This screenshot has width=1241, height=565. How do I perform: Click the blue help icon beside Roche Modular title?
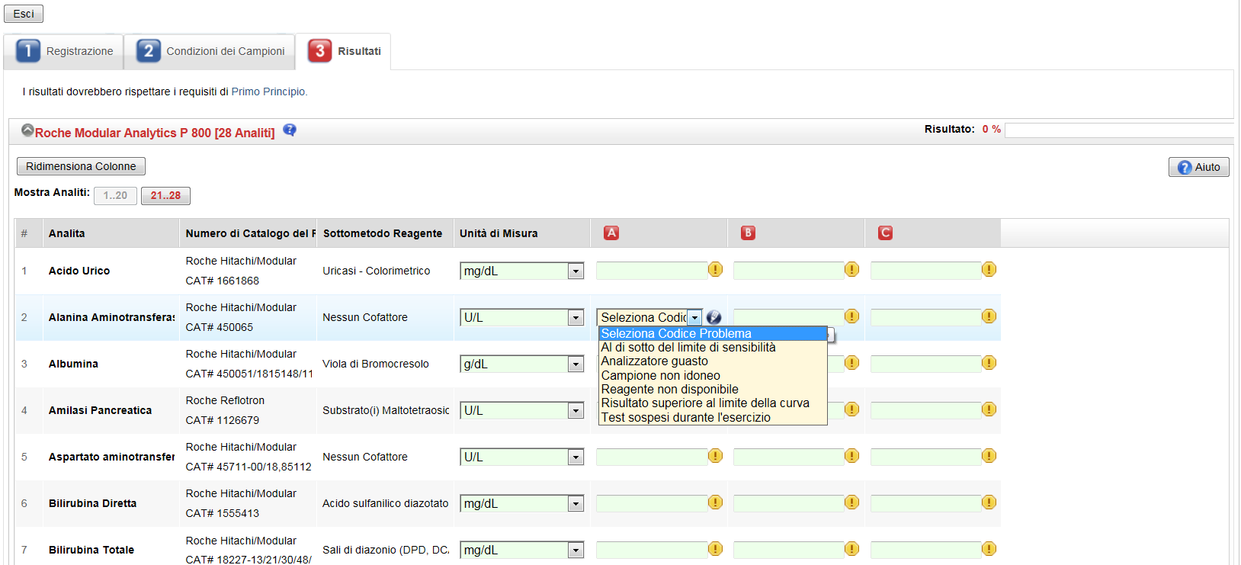coord(290,130)
